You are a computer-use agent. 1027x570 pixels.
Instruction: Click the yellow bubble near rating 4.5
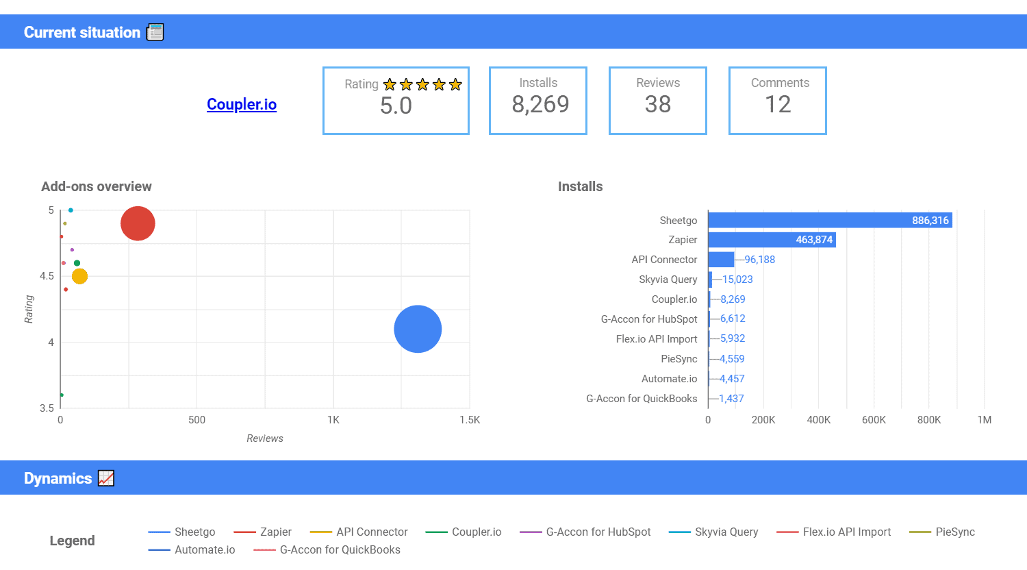click(x=79, y=276)
